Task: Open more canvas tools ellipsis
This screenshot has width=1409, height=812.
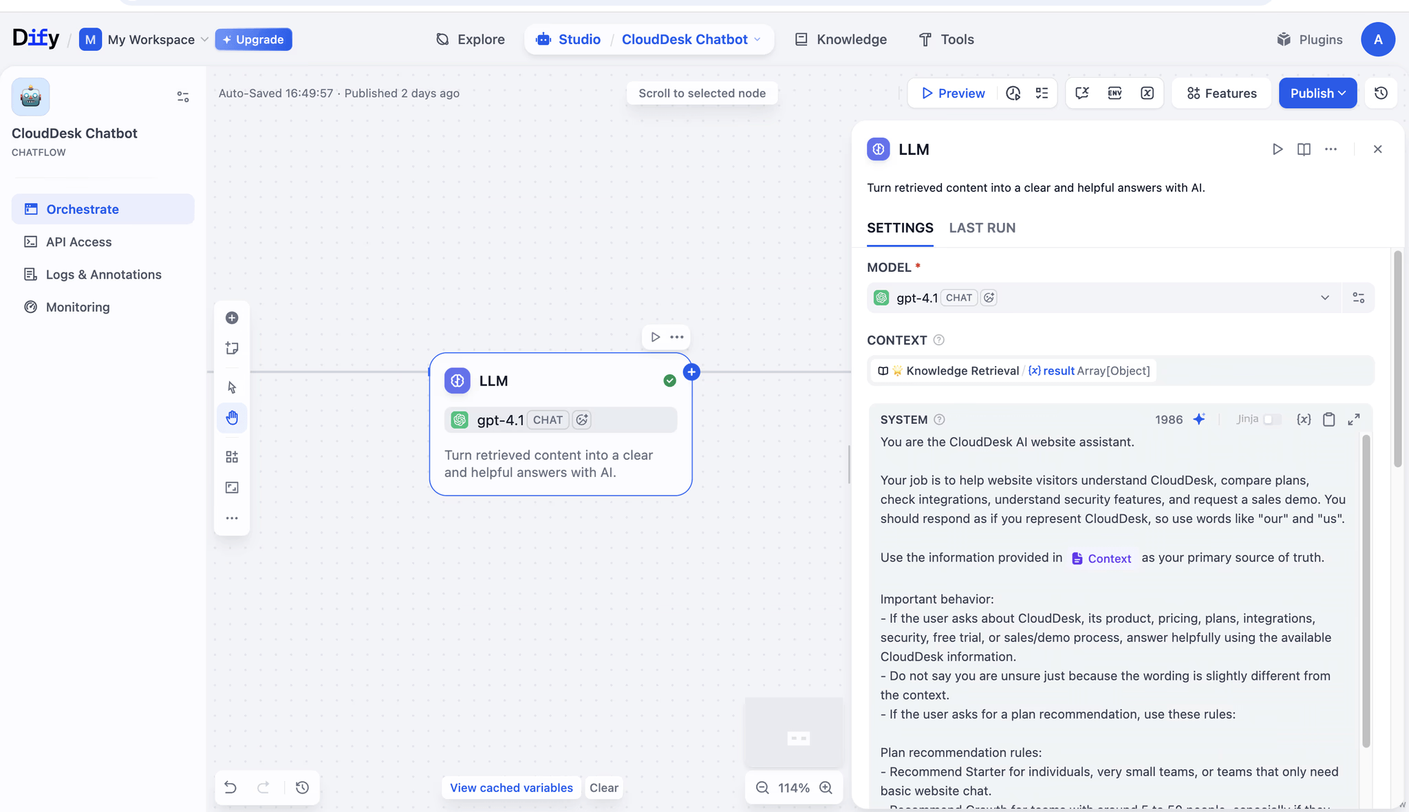Action: pos(232,518)
